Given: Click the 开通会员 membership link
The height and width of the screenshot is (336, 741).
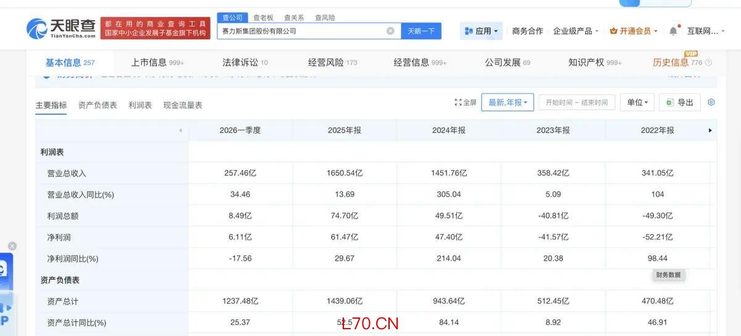Looking at the screenshot, I should coord(634,31).
